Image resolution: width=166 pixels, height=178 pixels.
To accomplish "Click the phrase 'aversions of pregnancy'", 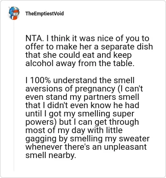I will 70,89.
